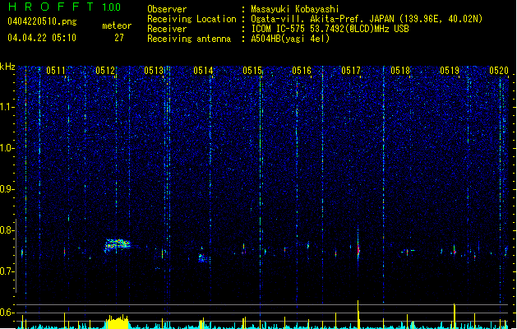Click the small meteor echo near 0514
This screenshot has width=517, height=329.
(x=202, y=257)
